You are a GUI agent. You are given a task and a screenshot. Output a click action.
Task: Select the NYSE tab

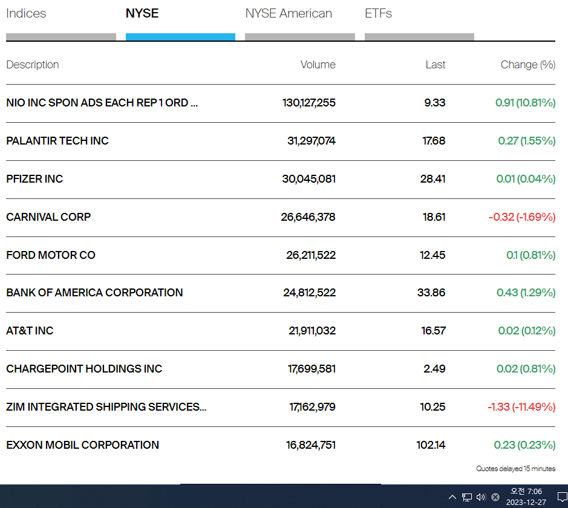[142, 13]
